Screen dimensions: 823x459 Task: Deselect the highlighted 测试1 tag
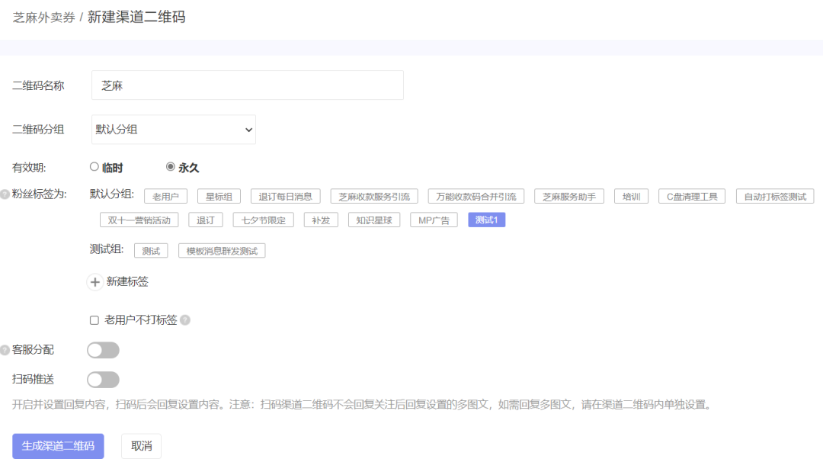click(486, 219)
